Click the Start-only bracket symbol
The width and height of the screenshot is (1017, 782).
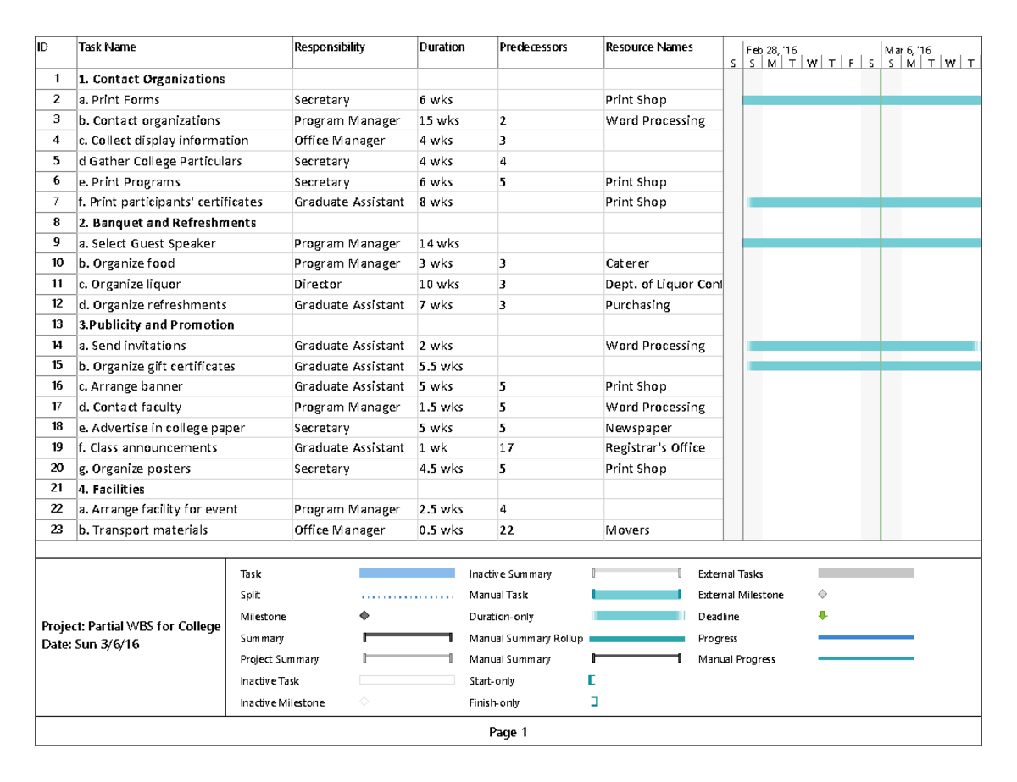click(592, 680)
